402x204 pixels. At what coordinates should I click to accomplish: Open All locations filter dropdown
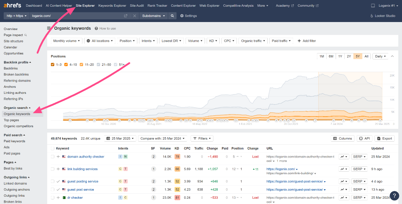(99, 41)
